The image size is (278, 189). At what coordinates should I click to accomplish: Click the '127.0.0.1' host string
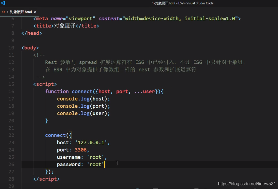tap(91, 143)
